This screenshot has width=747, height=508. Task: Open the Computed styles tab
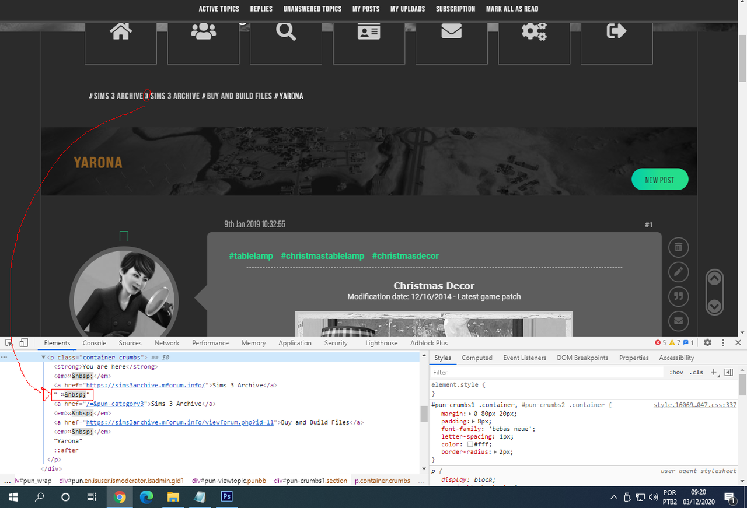pos(477,358)
